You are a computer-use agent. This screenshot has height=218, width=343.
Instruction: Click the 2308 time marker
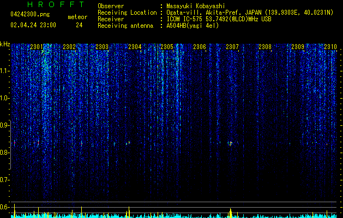(x=265, y=47)
